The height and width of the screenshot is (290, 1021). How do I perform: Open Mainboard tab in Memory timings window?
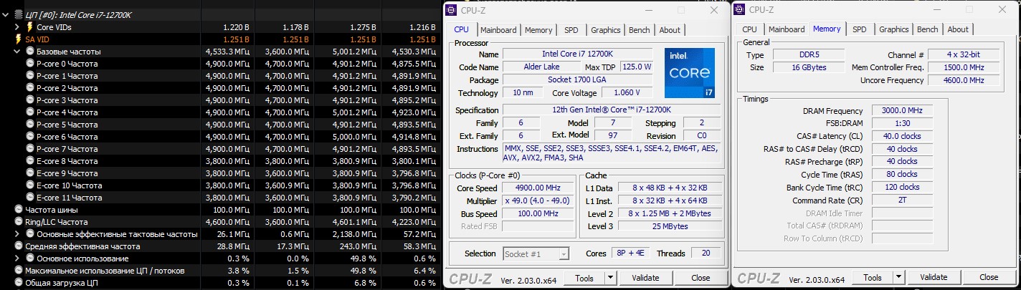click(x=787, y=30)
